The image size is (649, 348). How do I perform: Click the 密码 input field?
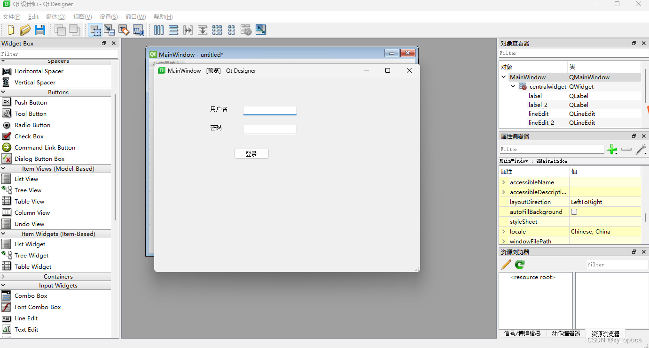coord(270,129)
